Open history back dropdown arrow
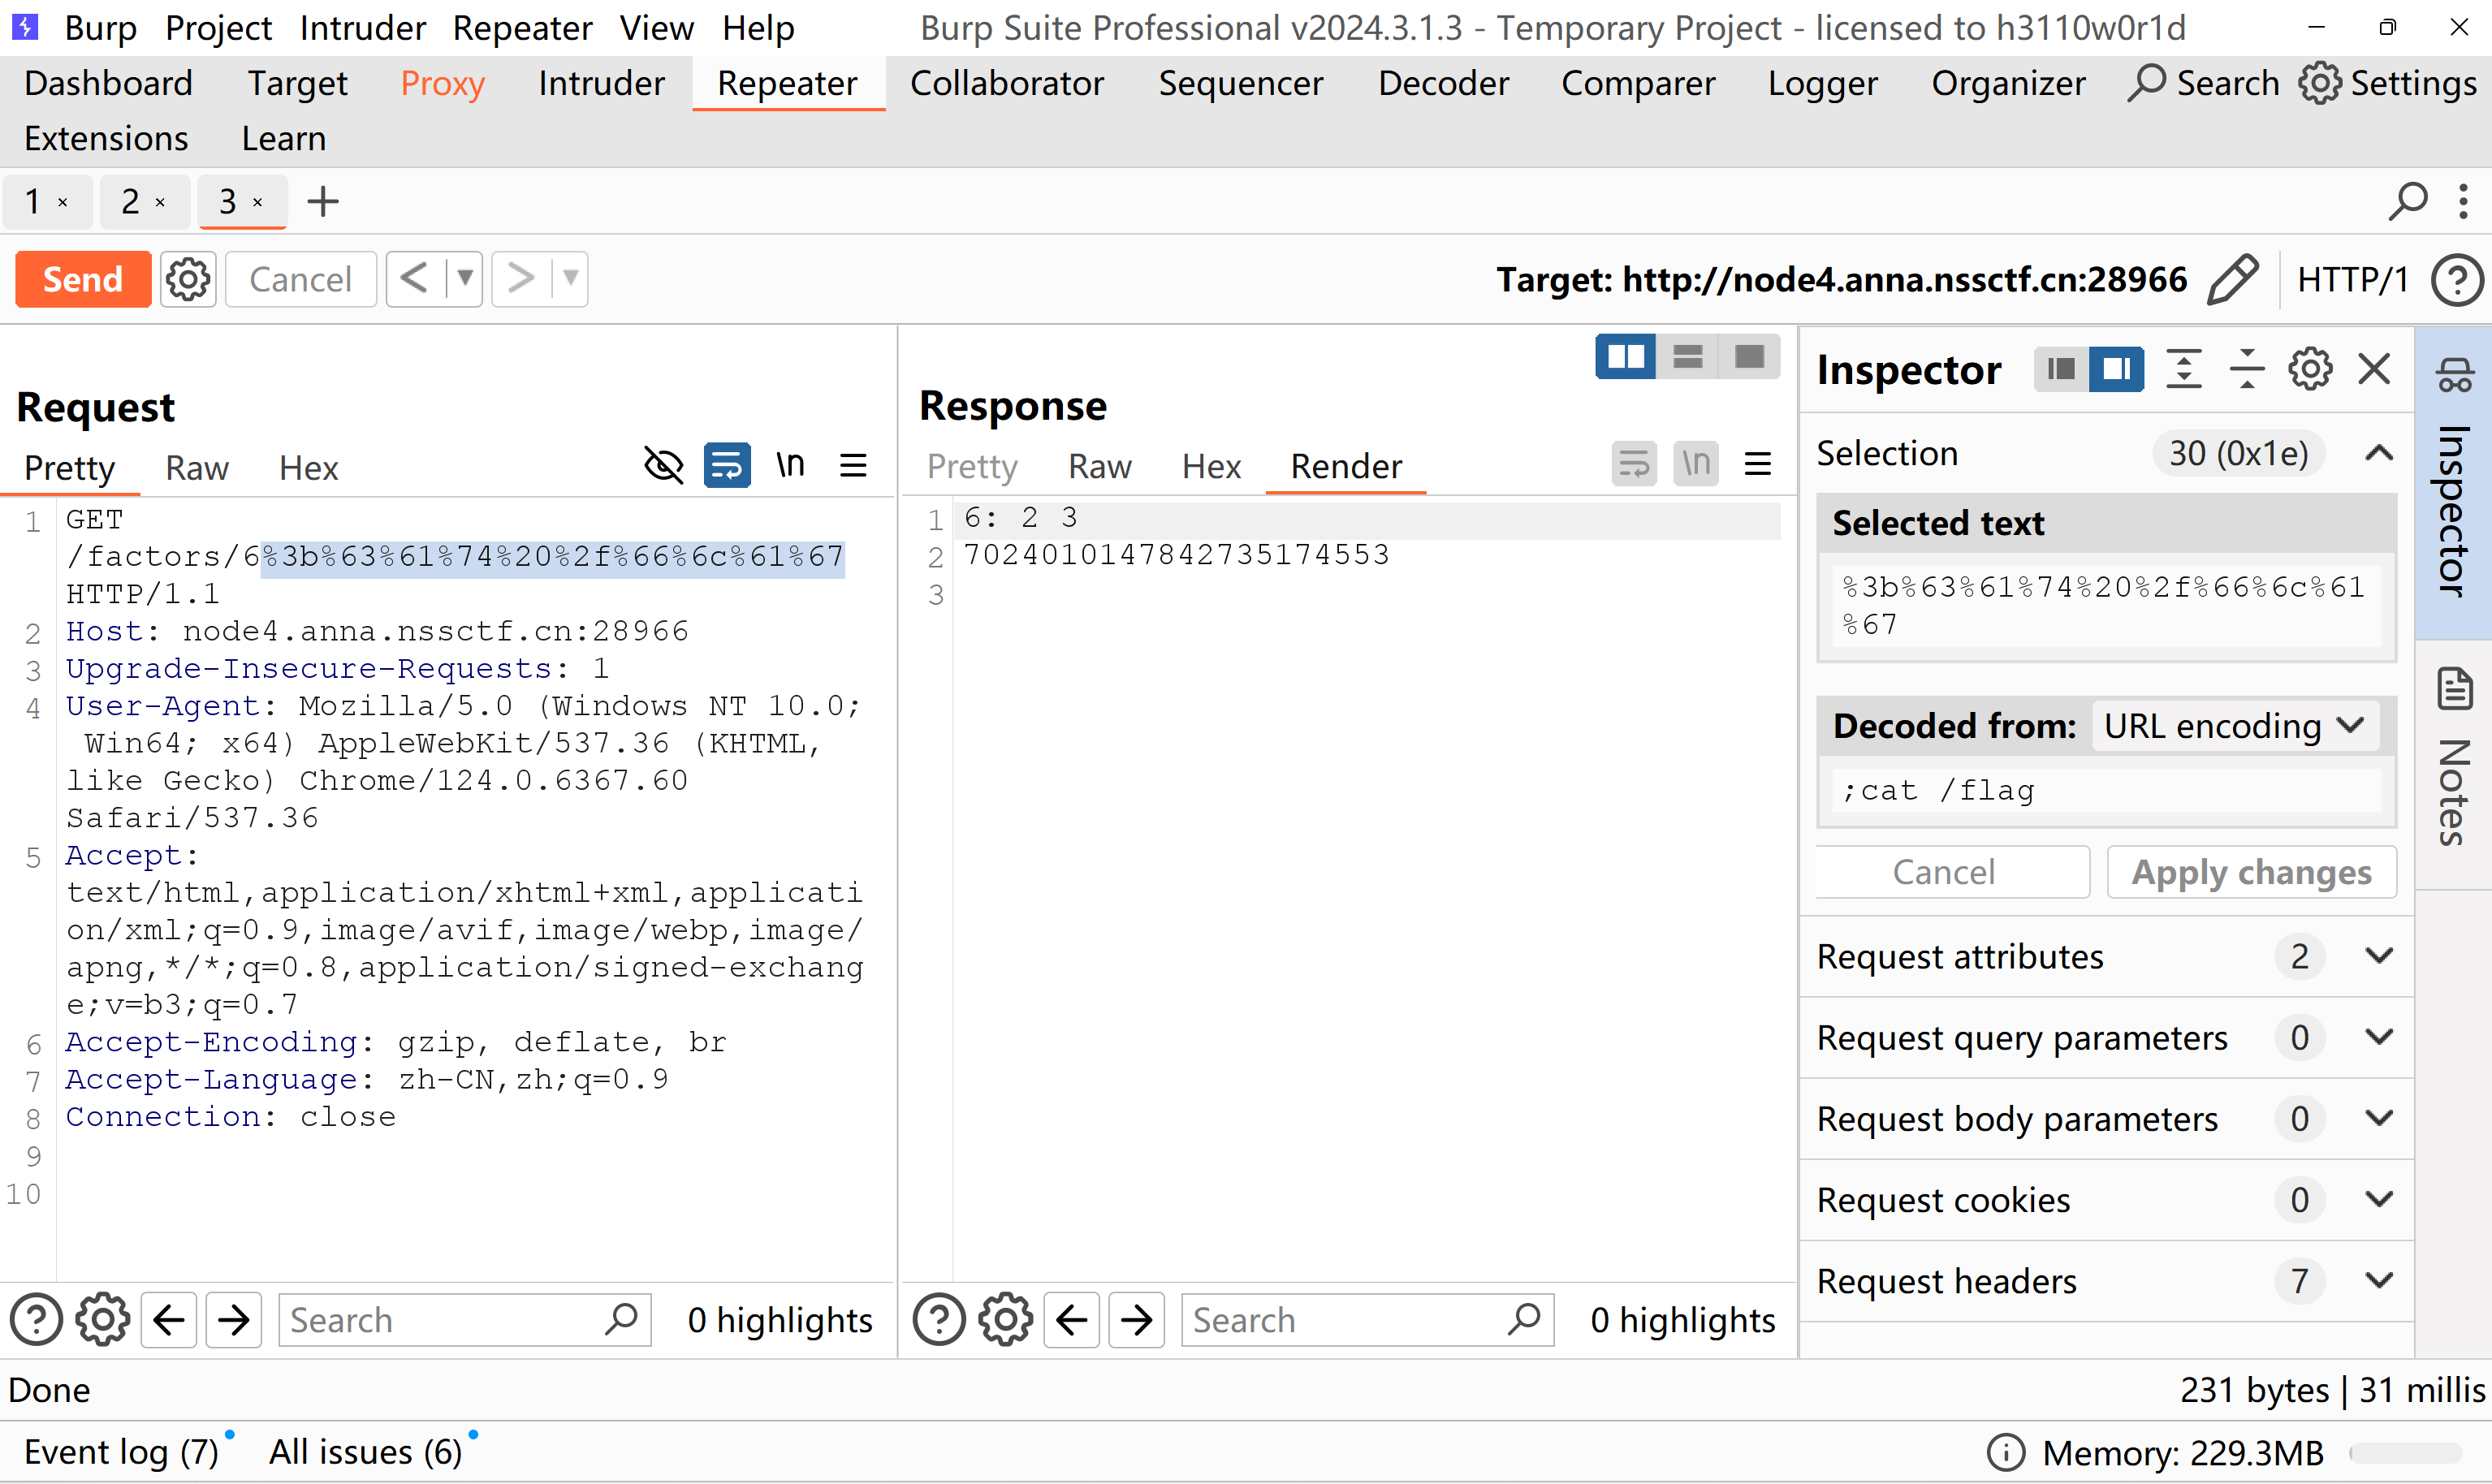Screen dimensions: 2492x1484 click(x=465, y=278)
